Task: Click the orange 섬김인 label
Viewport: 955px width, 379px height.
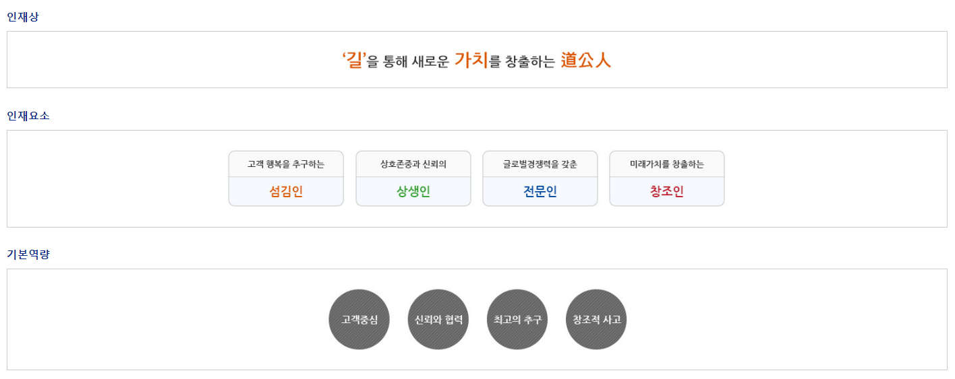Action: pos(286,192)
